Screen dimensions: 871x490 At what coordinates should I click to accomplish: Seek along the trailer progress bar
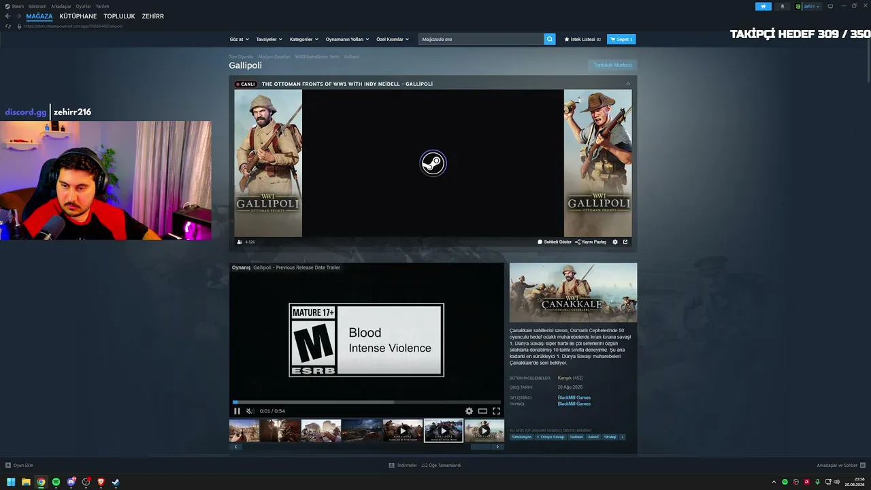[x=366, y=402]
